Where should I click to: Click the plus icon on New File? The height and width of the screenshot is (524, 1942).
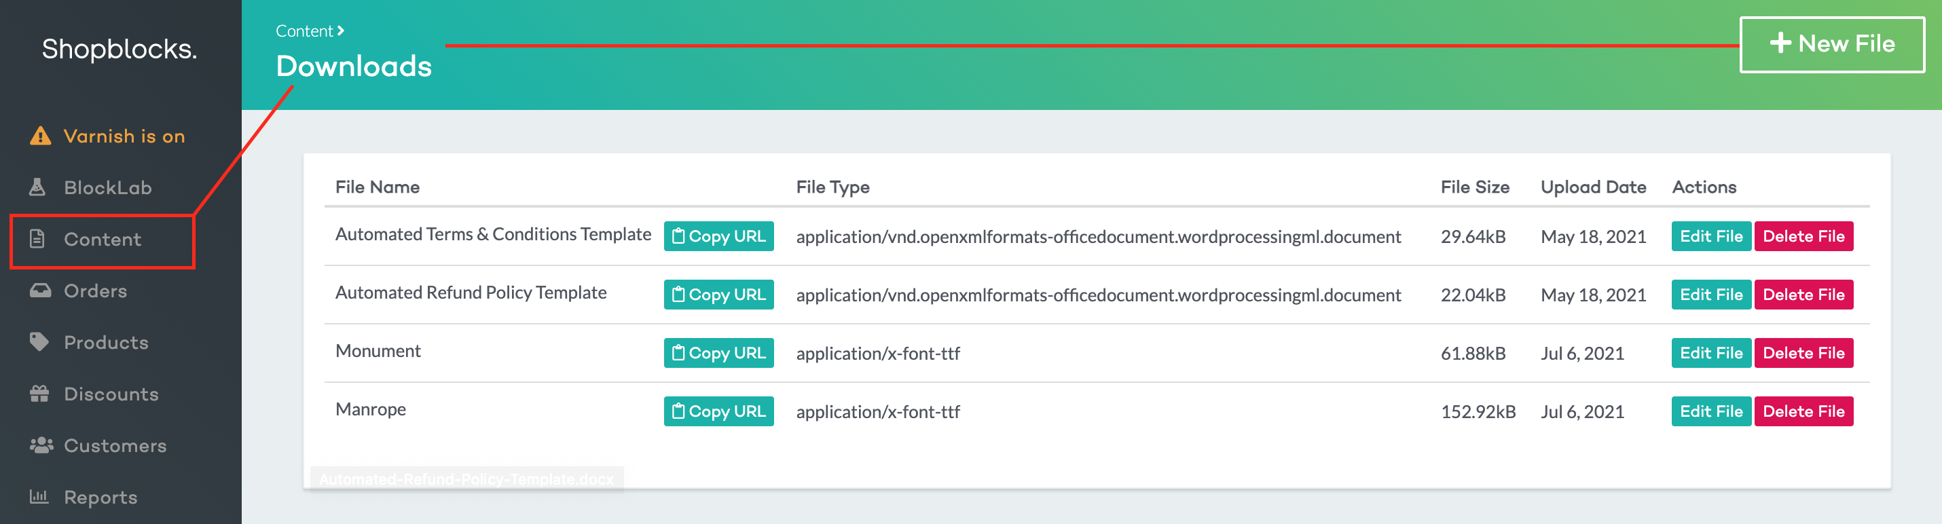[x=1780, y=43]
